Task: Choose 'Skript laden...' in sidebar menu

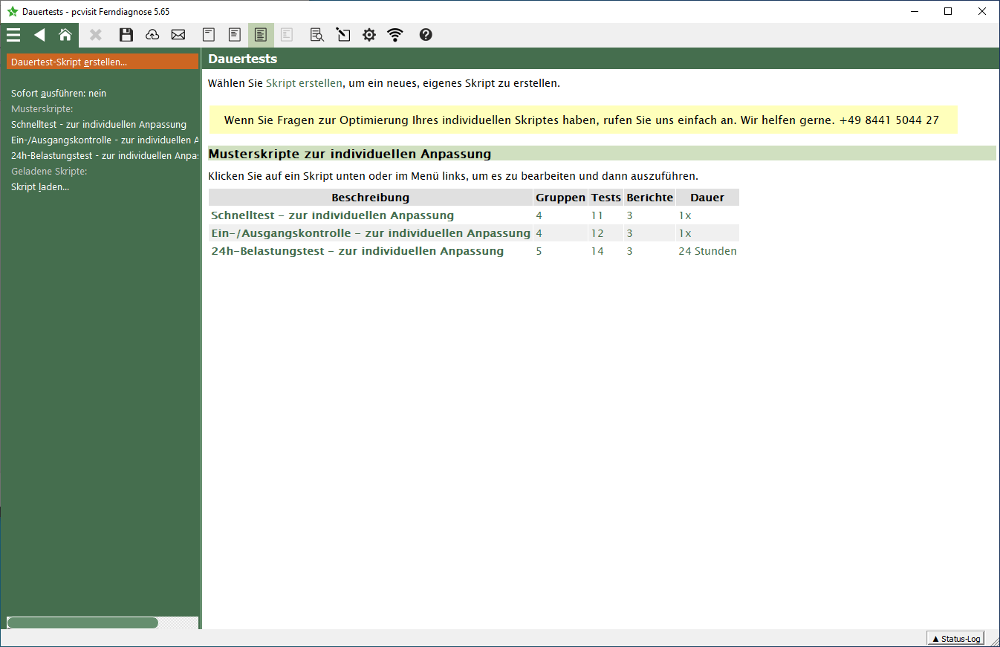Action: (x=40, y=187)
